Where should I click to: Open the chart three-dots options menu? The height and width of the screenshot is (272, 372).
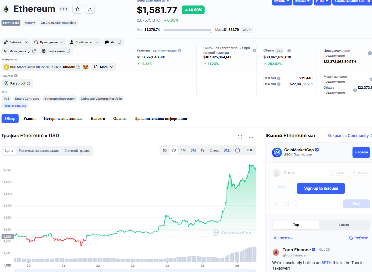(251, 137)
